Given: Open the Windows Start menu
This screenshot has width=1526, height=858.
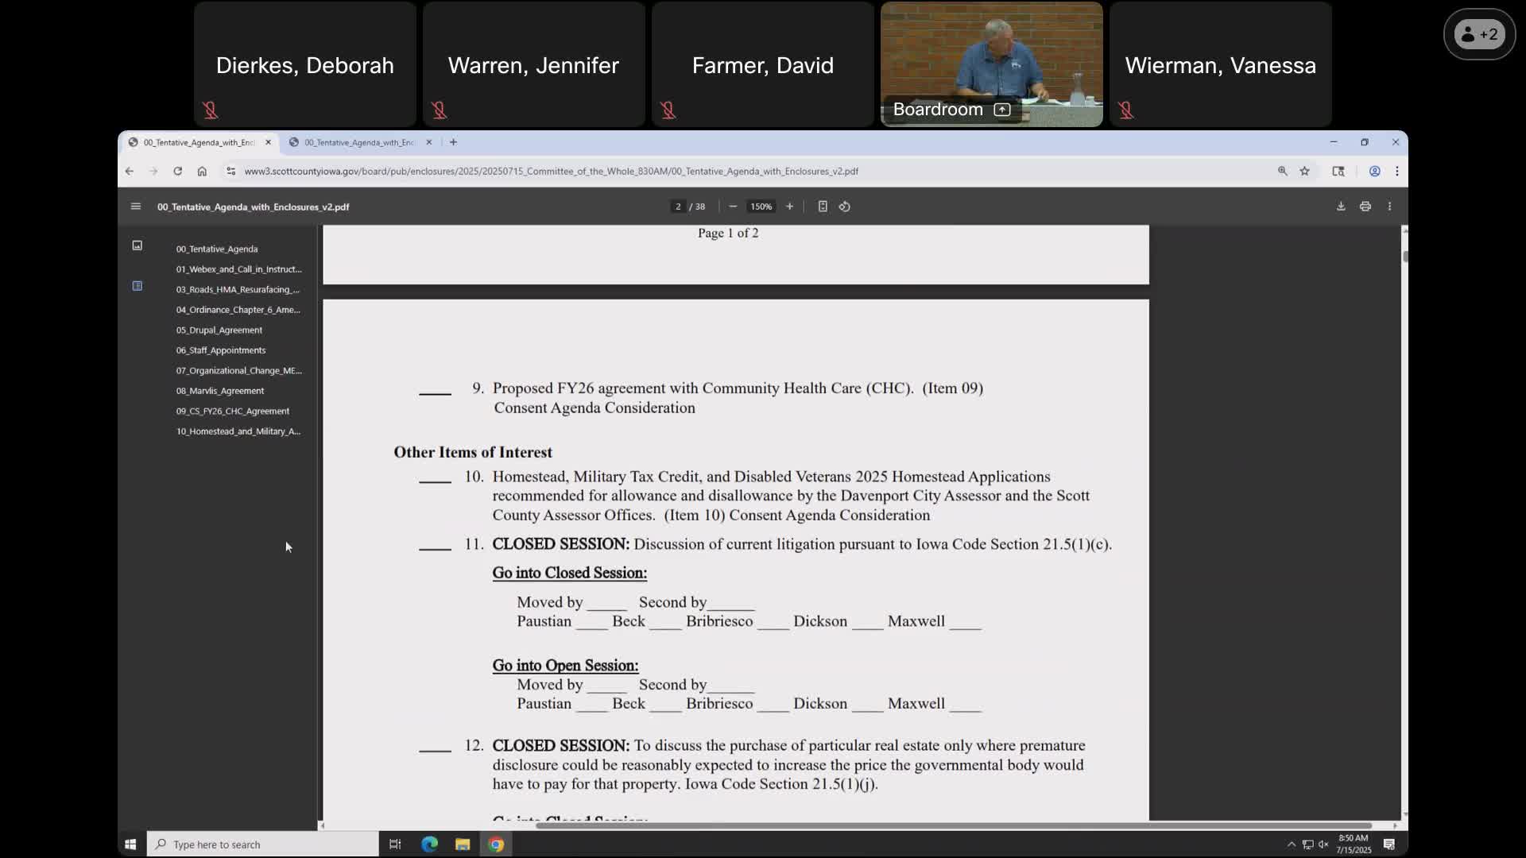Looking at the screenshot, I should tap(130, 844).
